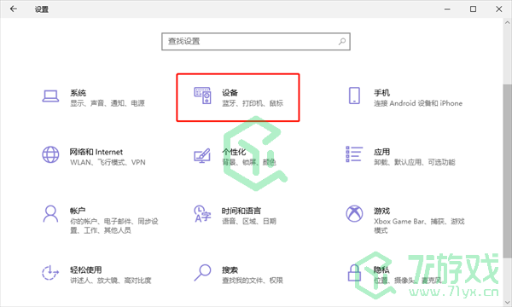Open the 个性化 paintbrush icon
This screenshot has width=512, height=307.
tap(202, 155)
